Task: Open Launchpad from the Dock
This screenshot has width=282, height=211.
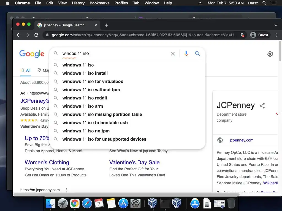Action: 63,204
